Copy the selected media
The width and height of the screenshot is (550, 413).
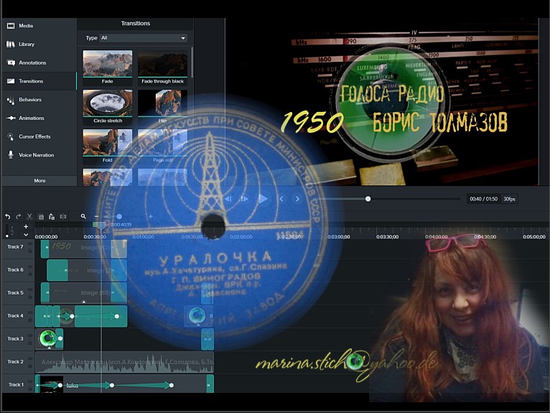[41, 217]
